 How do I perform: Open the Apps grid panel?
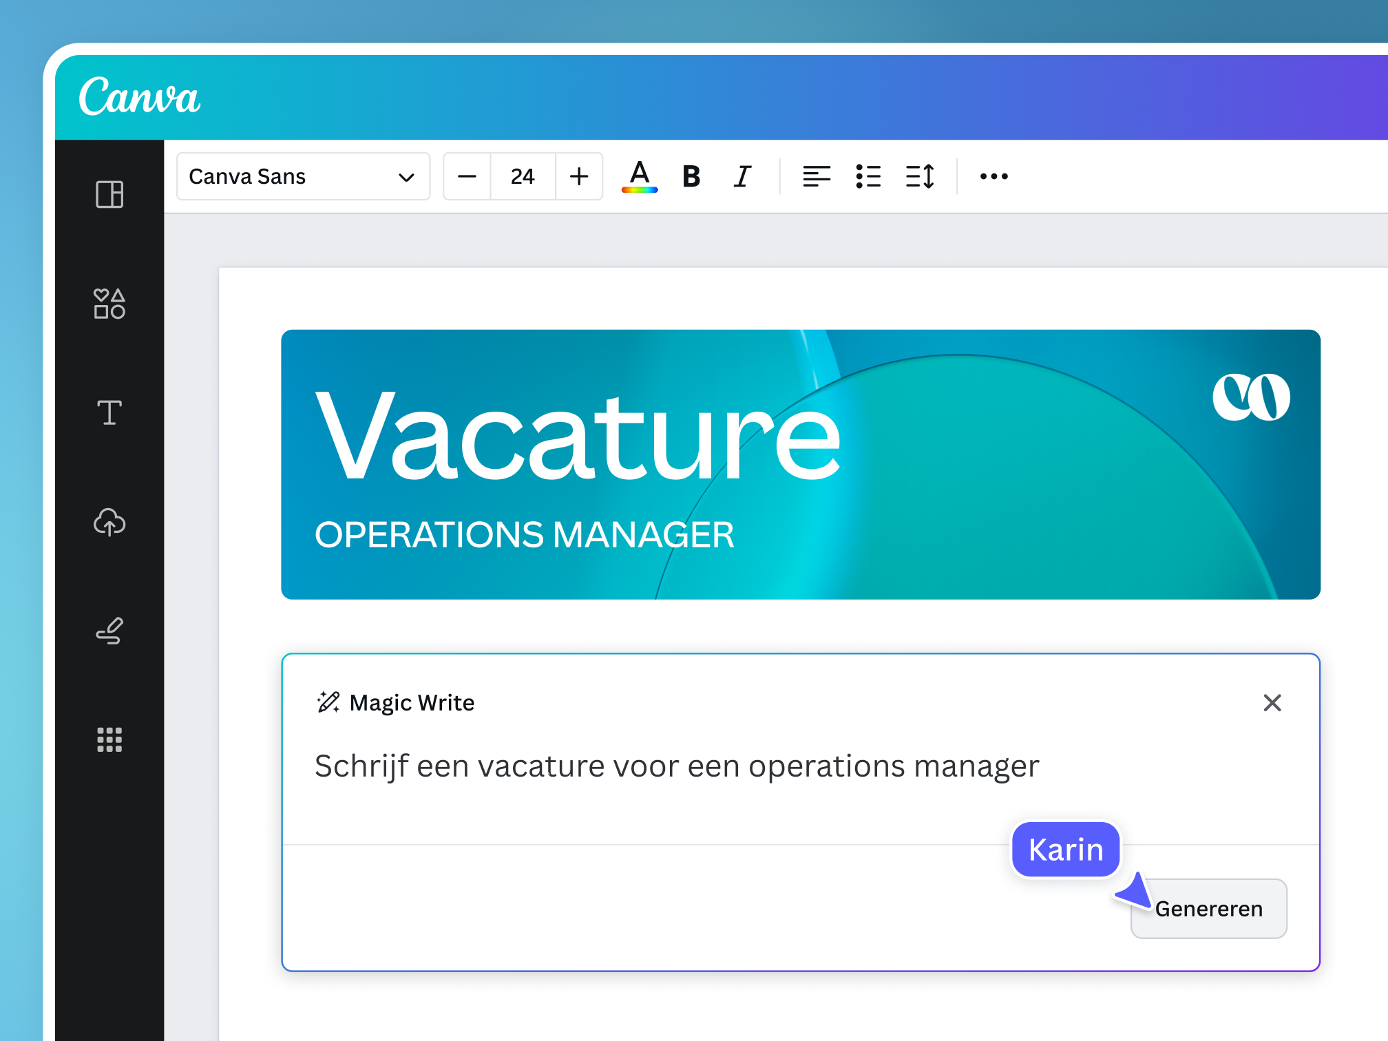(x=109, y=739)
